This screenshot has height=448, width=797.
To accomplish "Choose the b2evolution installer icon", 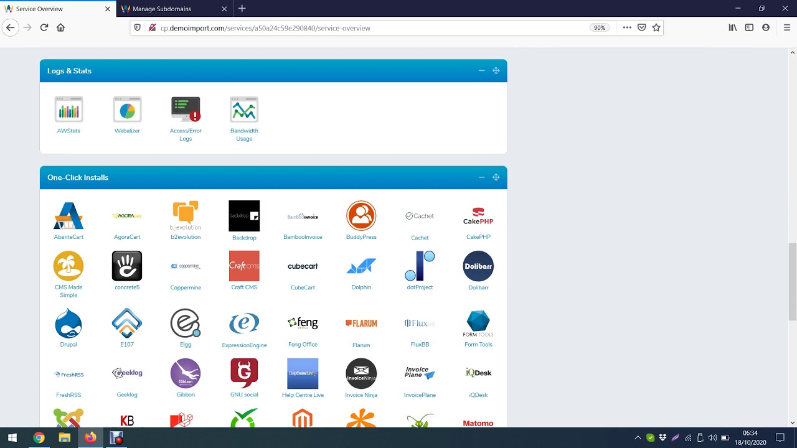I will 186,216.
